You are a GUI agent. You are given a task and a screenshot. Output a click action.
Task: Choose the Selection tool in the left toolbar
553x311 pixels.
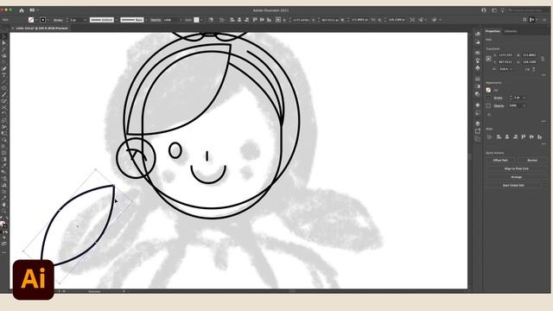point(3,36)
